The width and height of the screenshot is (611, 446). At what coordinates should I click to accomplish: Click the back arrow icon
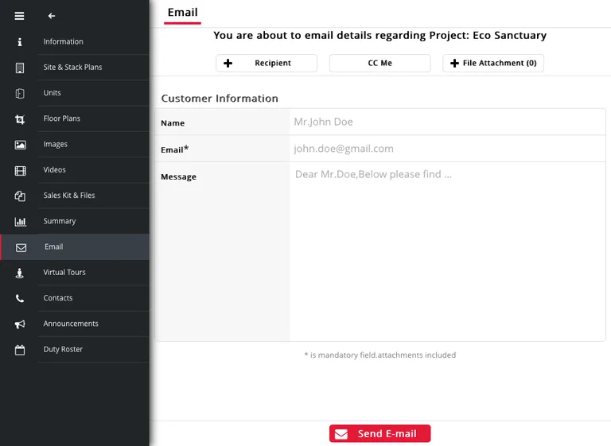(x=52, y=16)
